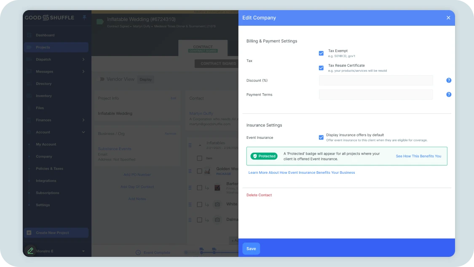Select the Projects icon in the sidebar
474x267 pixels.
point(28,47)
